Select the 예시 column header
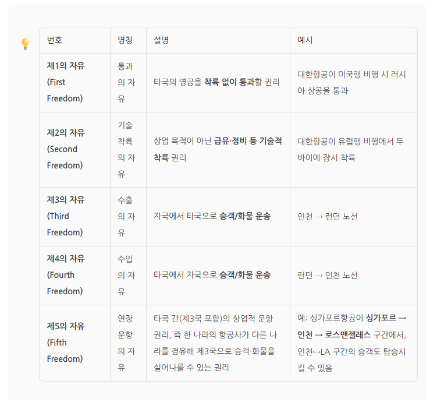The image size is (437, 402). click(305, 40)
